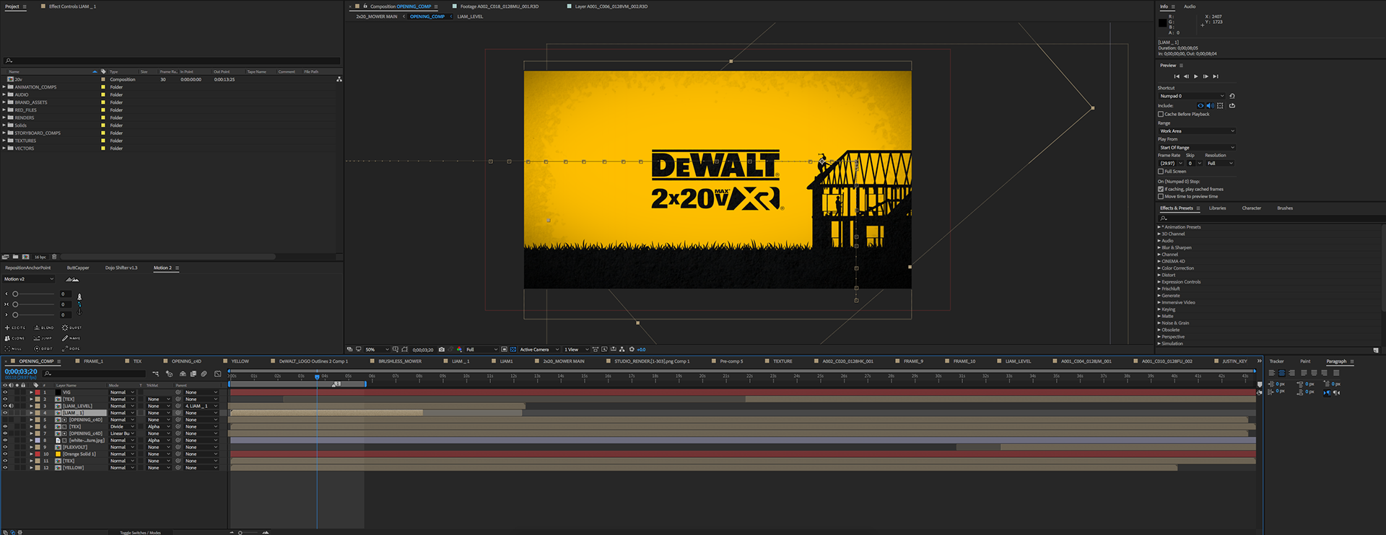This screenshot has width=1386, height=535.
Task: Enable Cache Before Playback checkbox
Action: tap(1161, 114)
